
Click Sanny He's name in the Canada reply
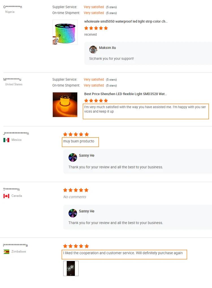pos(86,211)
